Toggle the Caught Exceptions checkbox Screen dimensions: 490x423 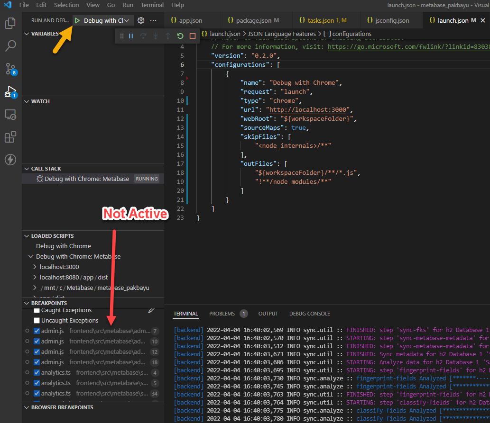click(37, 310)
